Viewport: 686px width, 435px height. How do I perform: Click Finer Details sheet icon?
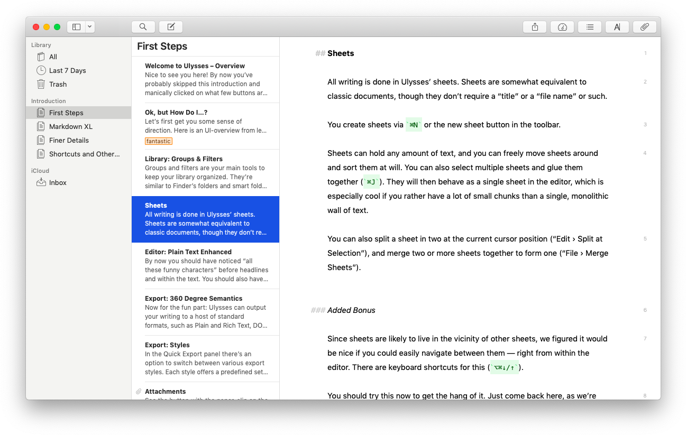[41, 140]
